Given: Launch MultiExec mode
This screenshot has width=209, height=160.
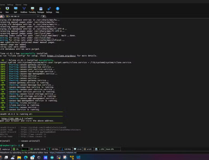Looking at the screenshot, I should tap(24, 10).
